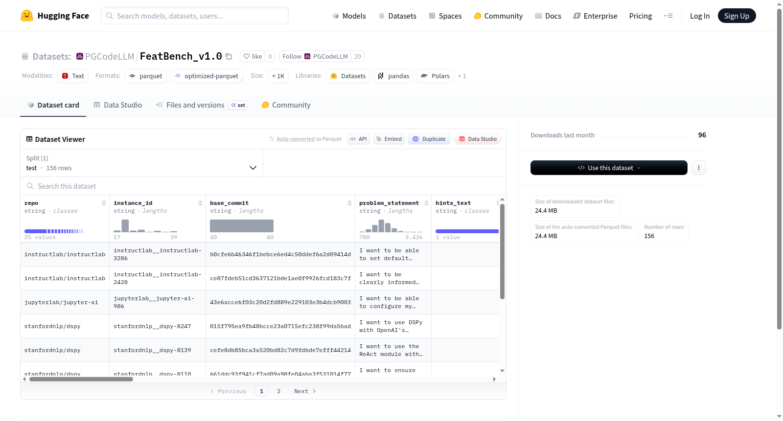Go to Spaces in the top navigation
The height and width of the screenshot is (421, 783).
tap(445, 16)
